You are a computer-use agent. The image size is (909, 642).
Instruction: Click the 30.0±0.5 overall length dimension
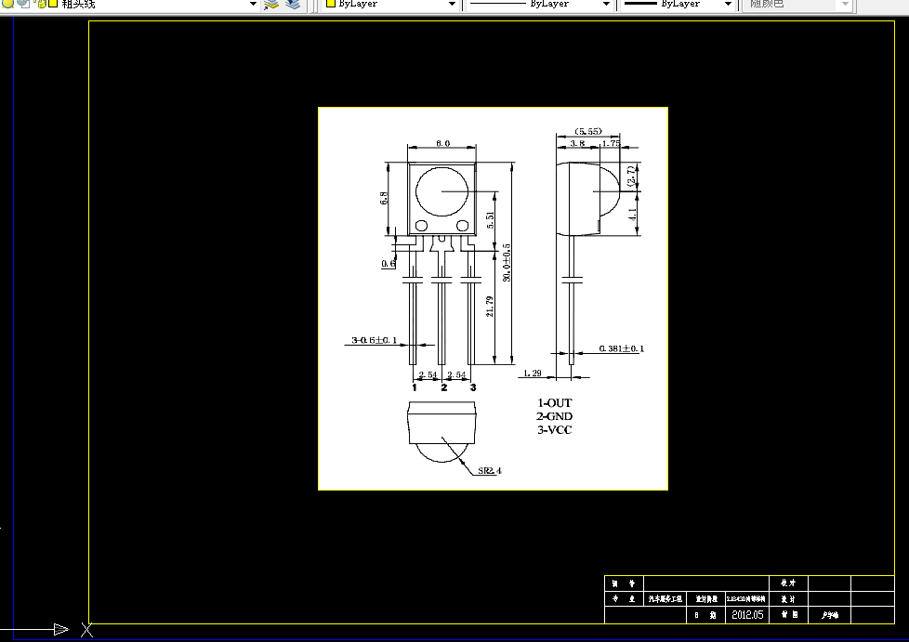tap(507, 263)
